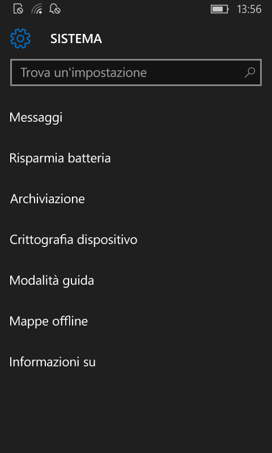272x453 pixels.
Task: Open Risparmia batteria settings
Action: click(136, 159)
